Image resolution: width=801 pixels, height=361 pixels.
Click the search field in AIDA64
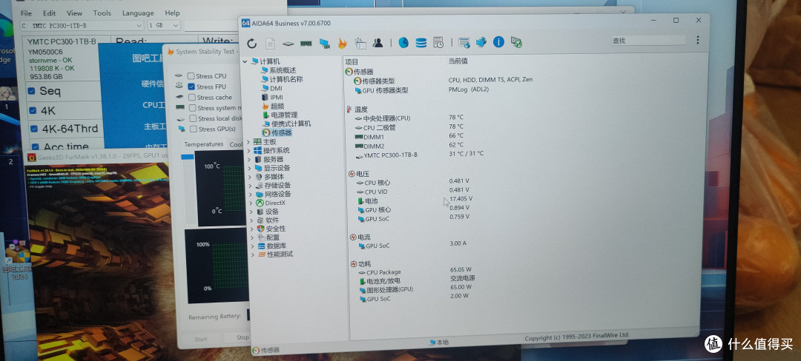[647, 41]
